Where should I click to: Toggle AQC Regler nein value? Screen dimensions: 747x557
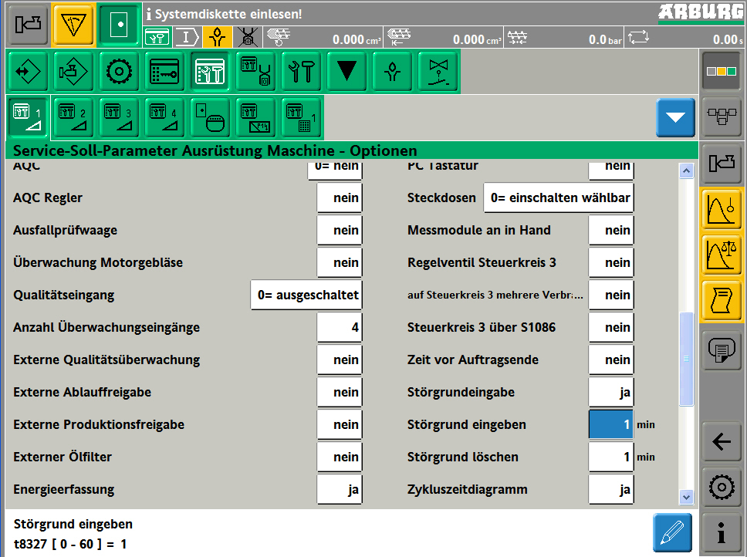click(x=340, y=198)
